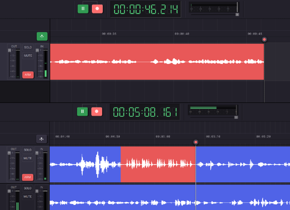290x210 pixels.
Task: Toggle ARM on the punch-in region track
Action: click(x=28, y=177)
